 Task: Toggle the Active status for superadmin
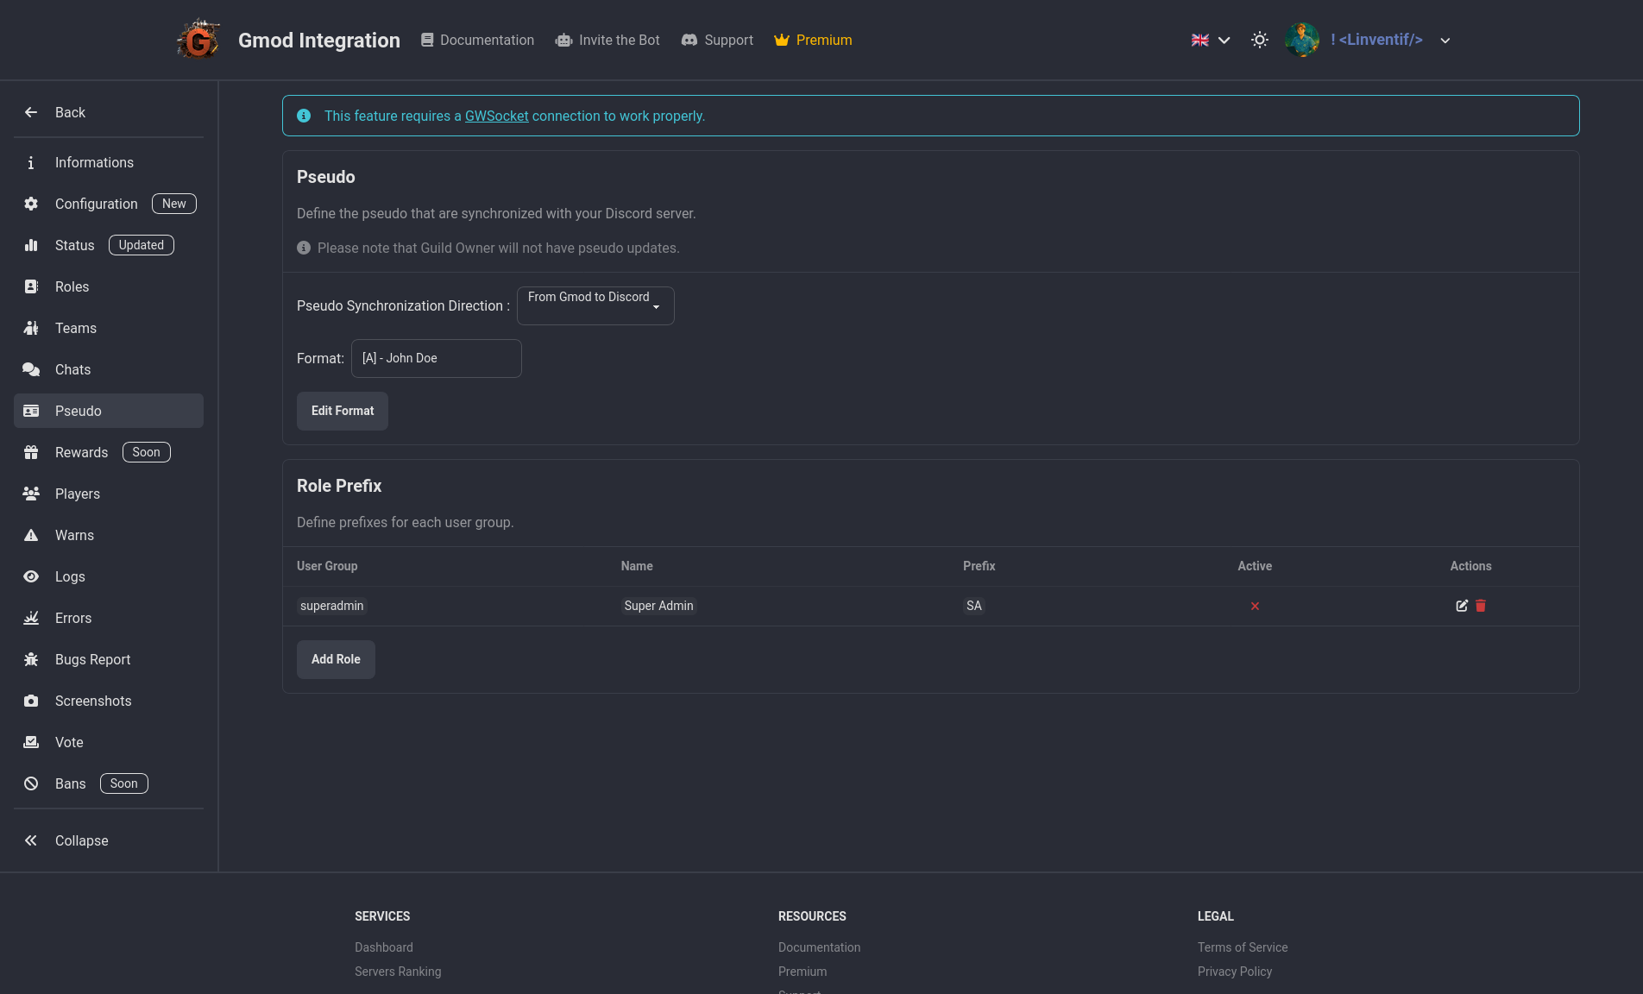click(1255, 606)
